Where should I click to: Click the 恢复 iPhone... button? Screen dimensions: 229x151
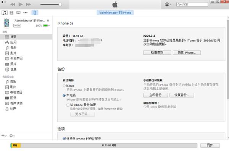187,52
